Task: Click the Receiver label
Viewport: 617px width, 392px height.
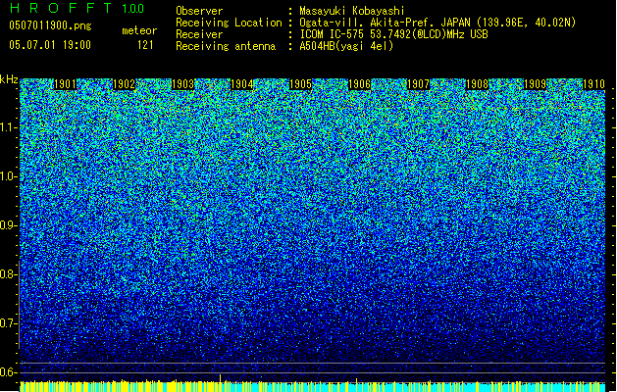Action: pyautogui.click(x=199, y=34)
